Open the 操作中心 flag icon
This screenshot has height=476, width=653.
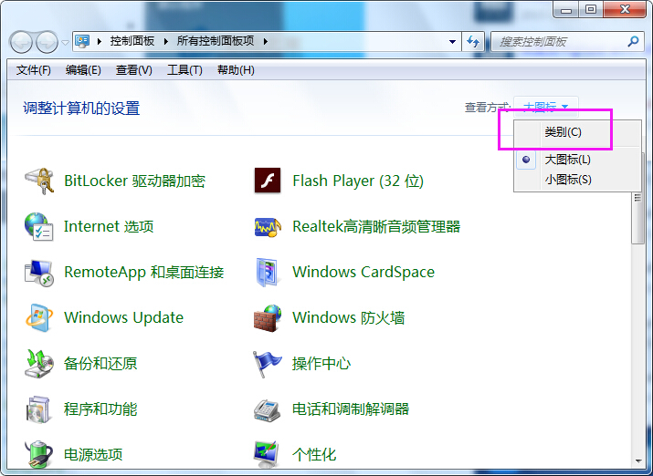pyautogui.click(x=267, y=364)
